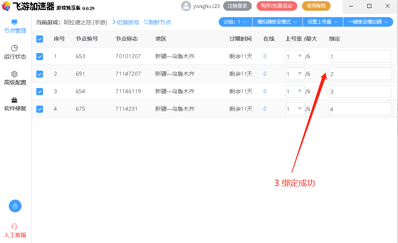
Task: Click node flag 70101207
Action: coord(128,56)
